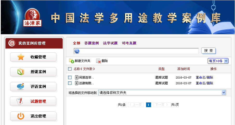The height and width of the screenshot is (125, 235).
Task: Open the 法律制裁.. item name
Action: point(86,83)
